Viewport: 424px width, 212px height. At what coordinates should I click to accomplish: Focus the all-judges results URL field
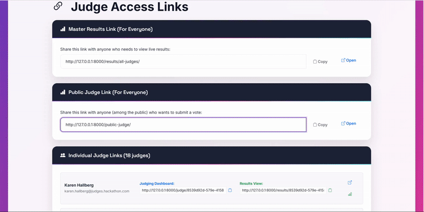click(183, 61)
